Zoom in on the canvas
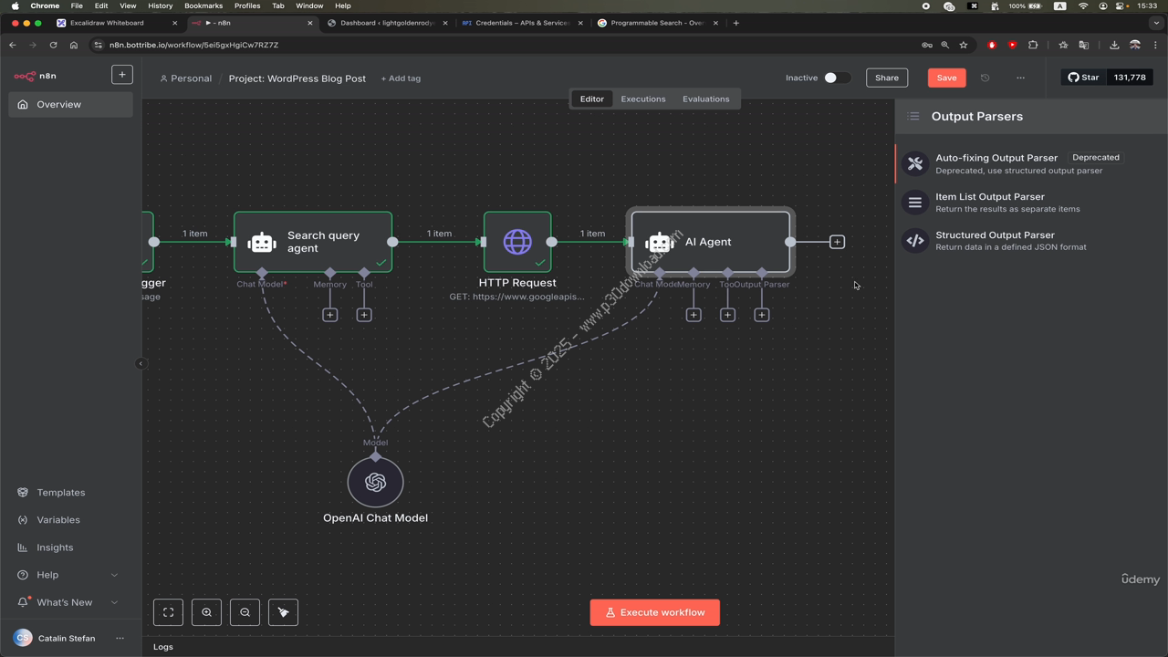Viewport: 1168px width, 657px height. (x=206, y=612)
